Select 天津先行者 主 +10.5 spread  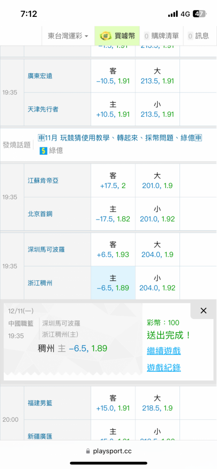click(113, 109)
